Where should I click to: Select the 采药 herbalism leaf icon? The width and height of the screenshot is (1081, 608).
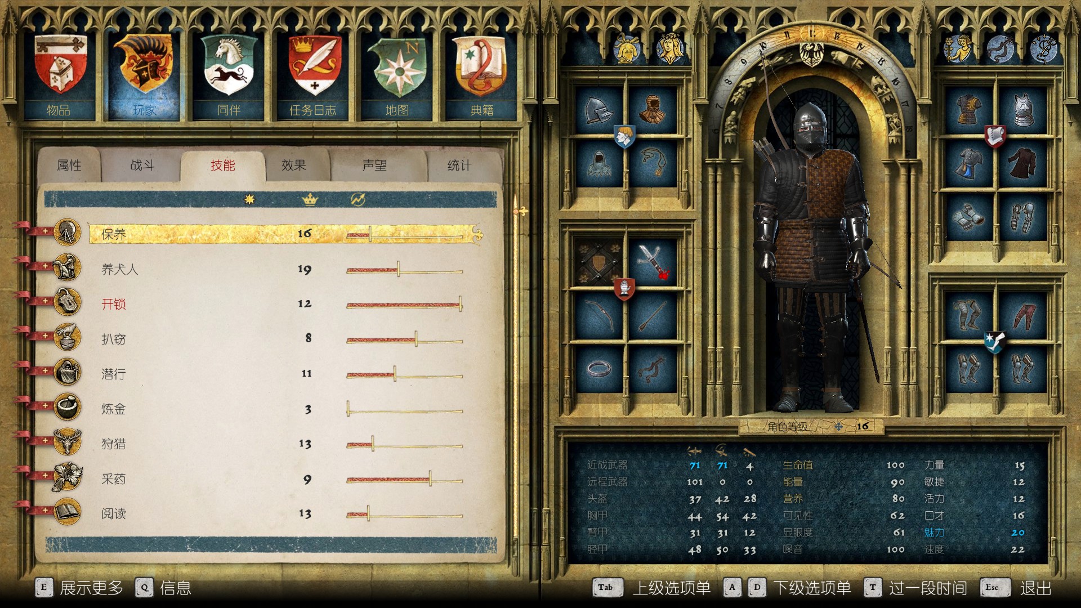click(68, 477)
